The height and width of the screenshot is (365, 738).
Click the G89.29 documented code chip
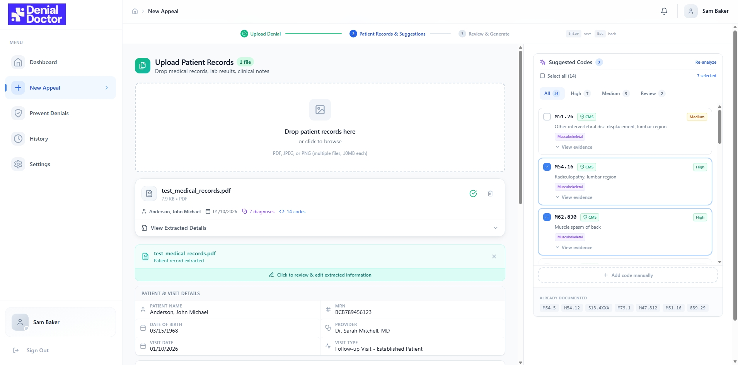point(697,308)
